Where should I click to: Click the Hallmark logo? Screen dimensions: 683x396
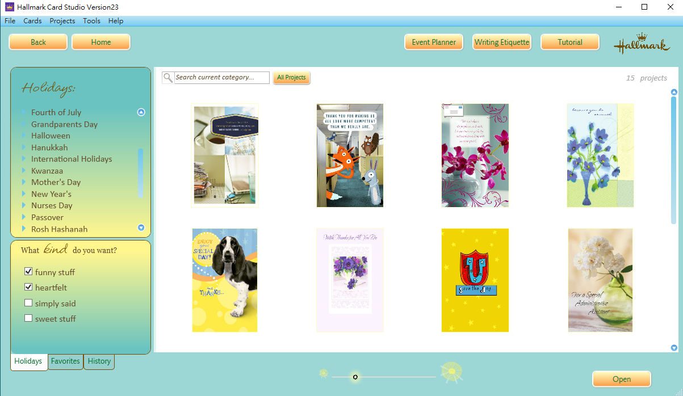pyautogui.click(x=642, y=43)
